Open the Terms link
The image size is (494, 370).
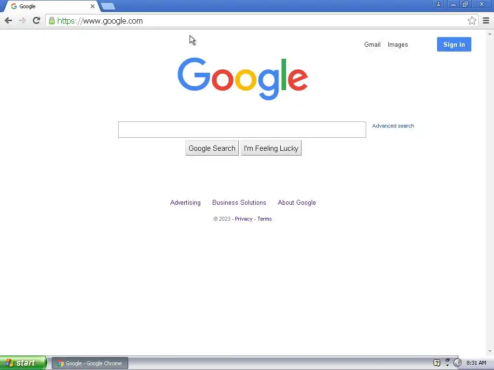click(x=264, y=219)
